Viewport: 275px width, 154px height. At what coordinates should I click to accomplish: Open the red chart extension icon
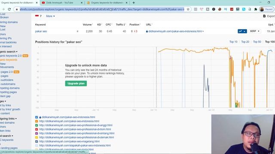coord(232,9)
